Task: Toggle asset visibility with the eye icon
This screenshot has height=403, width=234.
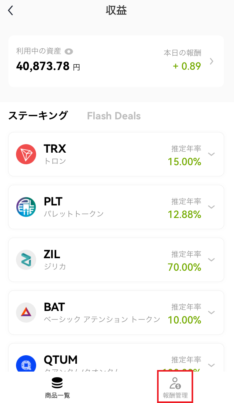Action: [x=69, y=51]
